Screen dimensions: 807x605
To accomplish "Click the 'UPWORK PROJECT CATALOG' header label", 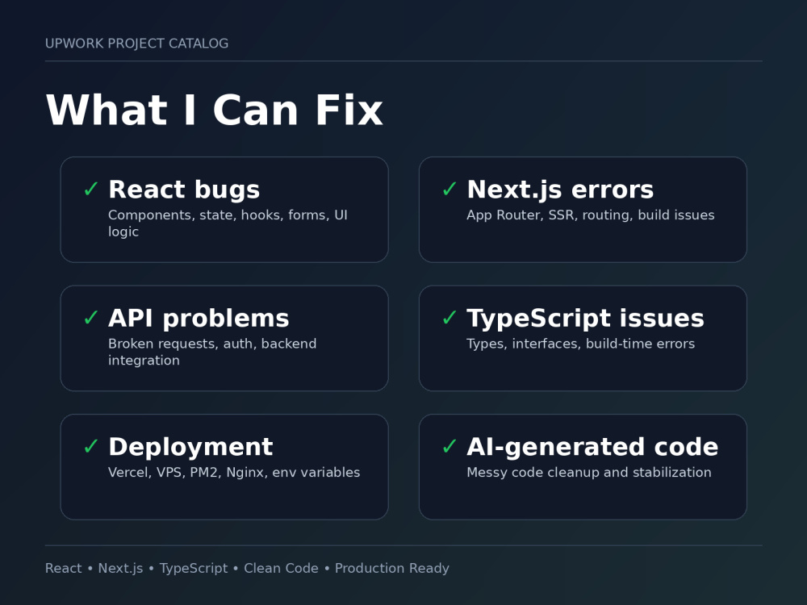I will (x=137, y=44).
